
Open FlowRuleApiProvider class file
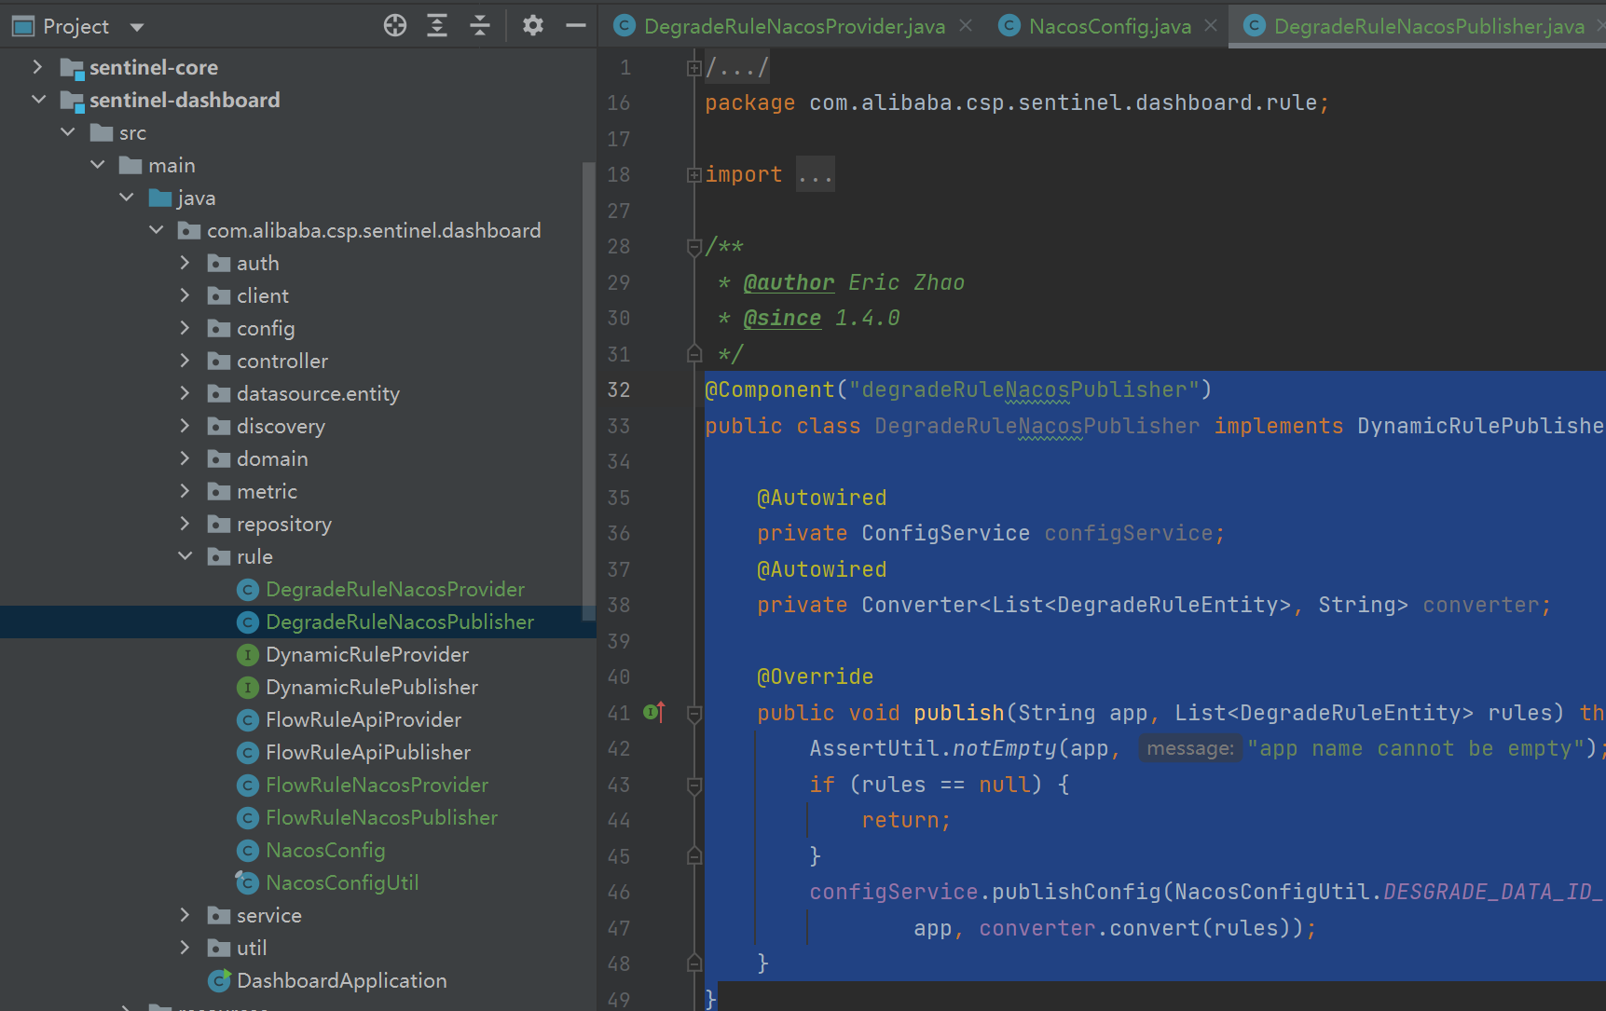[364, 719]
